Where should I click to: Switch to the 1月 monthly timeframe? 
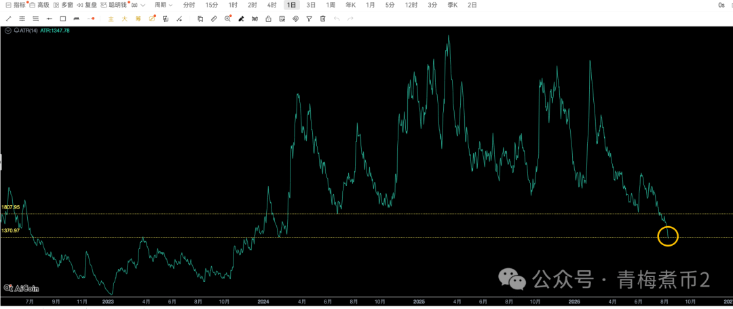(371, 5)
